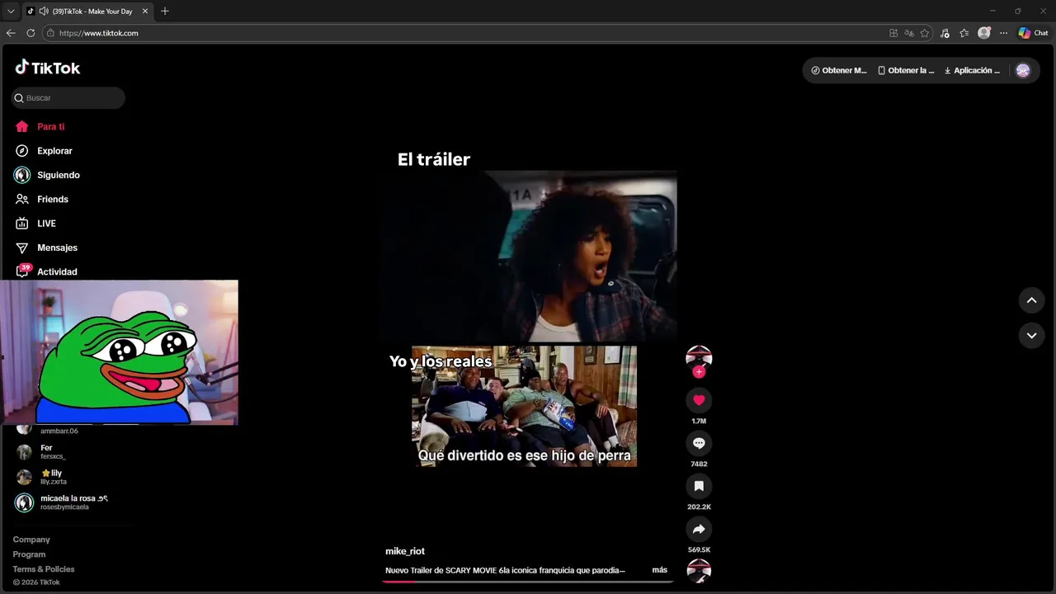Open browser profile avatar
The height and width of the screenshot is (594, 1056).
[984, 33]
